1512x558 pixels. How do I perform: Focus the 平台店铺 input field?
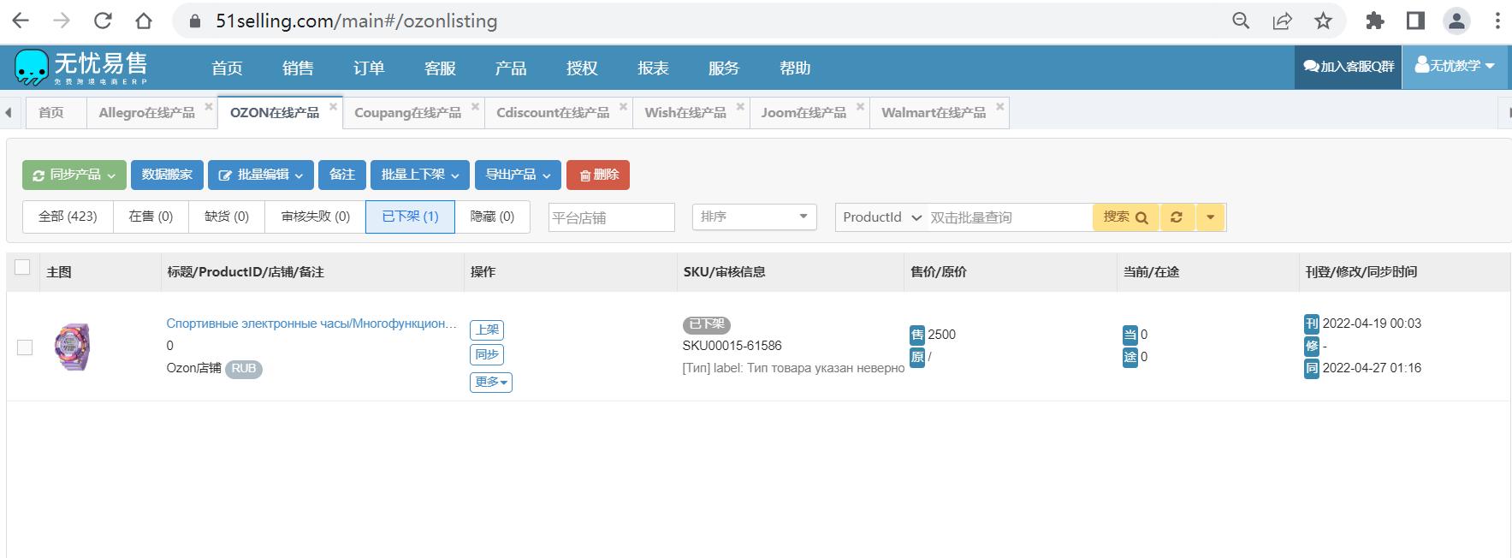click(612, 217)
